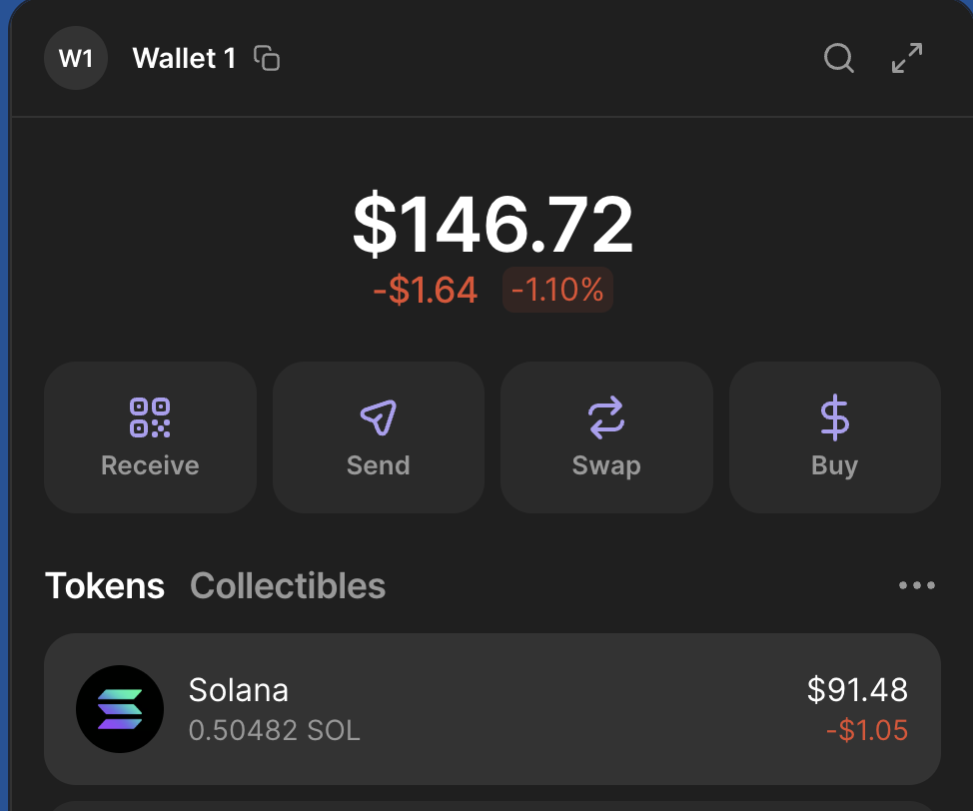Open the Solana 0.50482 SOL row
973x811 pixels.
pos(492,709)
